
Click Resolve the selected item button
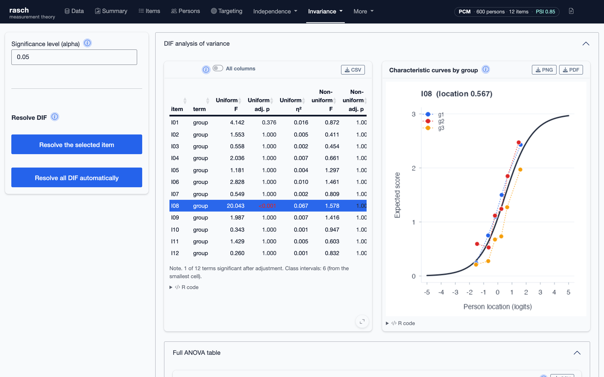point(77,145)
